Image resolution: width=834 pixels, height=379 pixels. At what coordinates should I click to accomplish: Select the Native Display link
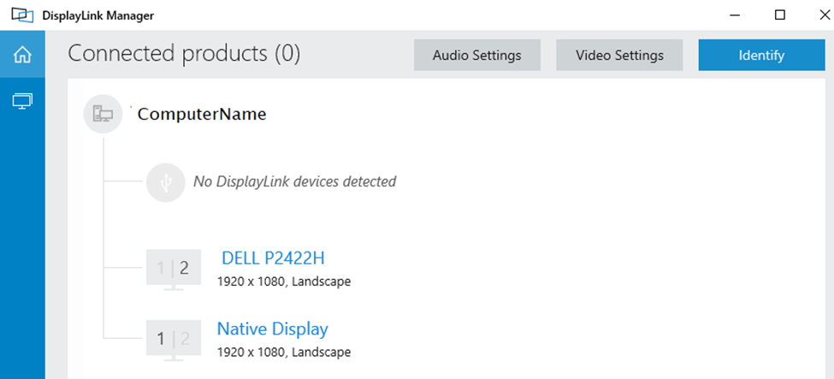[272, 329]
